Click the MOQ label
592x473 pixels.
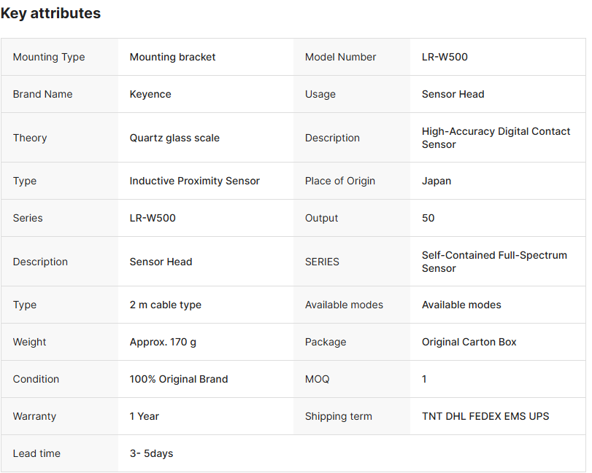pyautogui.click(x=317, y=379)
